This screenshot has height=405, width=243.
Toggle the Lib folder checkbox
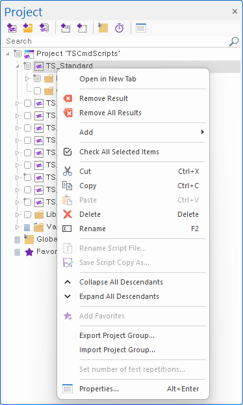(x=27, y=214)
